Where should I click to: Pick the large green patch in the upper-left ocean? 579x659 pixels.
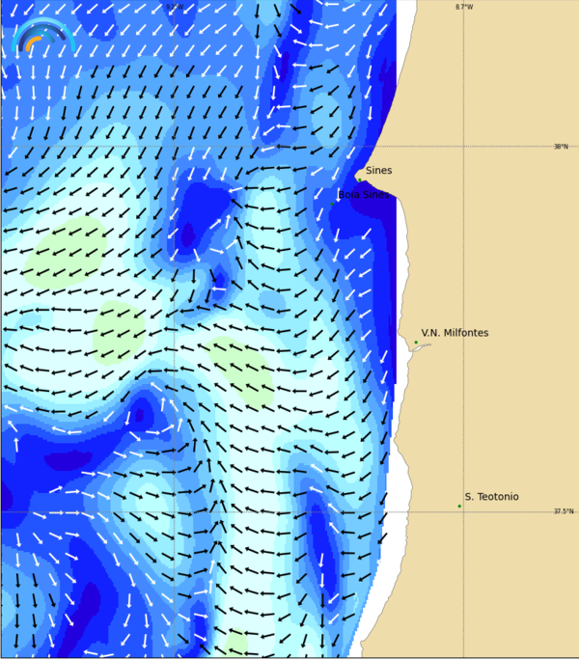click(x=68, y=248)
